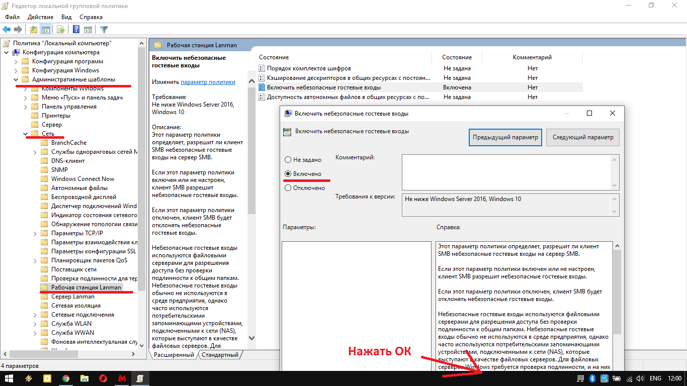Expand 'Меню «Пуск» и панель задач' node

pos(25,98)
